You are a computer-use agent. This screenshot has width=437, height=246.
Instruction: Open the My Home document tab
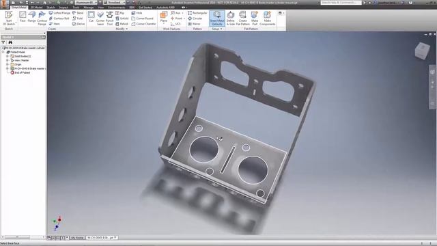77,238
